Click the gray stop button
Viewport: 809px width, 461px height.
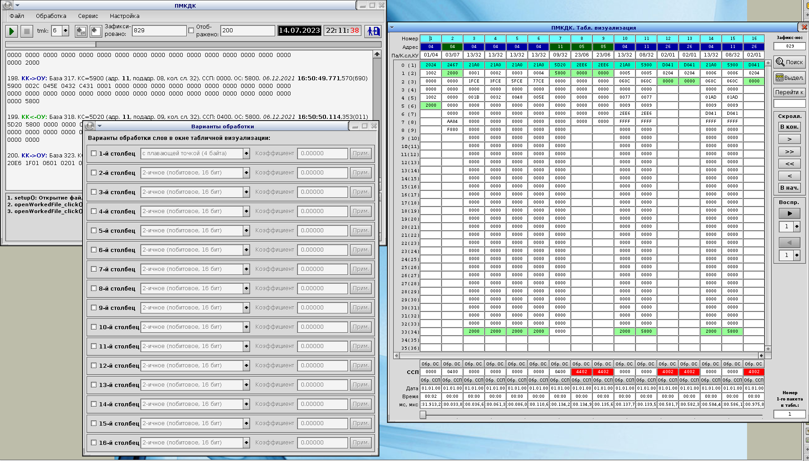[x=26, y=31]
